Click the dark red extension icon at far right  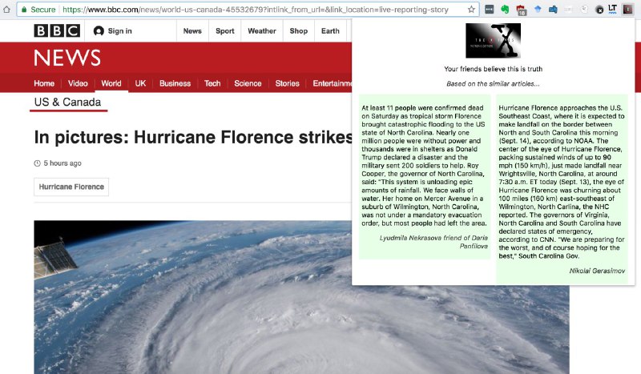point(628,10)
